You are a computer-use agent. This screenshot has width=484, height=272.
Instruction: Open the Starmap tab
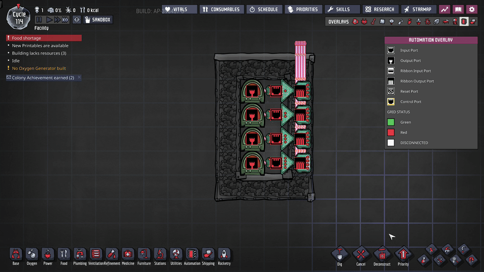(418, 9)
